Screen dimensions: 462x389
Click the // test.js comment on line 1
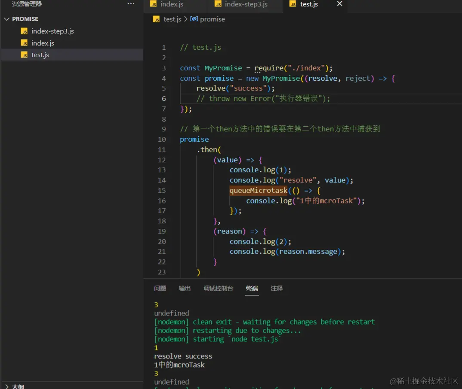(x=200, y=48)
